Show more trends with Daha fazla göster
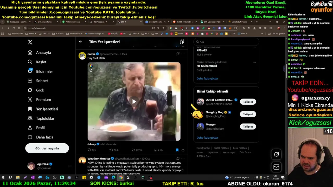The width and height of the screenshot is (333, 187). [207, 78]
